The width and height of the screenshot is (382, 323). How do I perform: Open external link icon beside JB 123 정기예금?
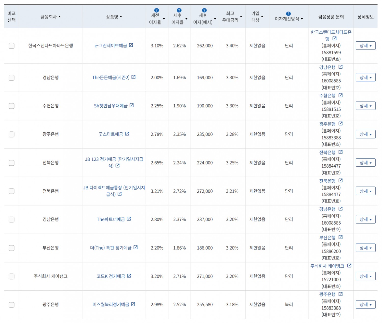point(117,166)
